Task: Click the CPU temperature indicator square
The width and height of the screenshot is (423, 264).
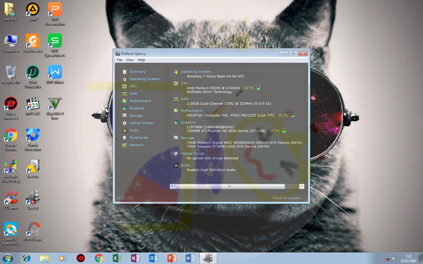Action: (258, 88)
